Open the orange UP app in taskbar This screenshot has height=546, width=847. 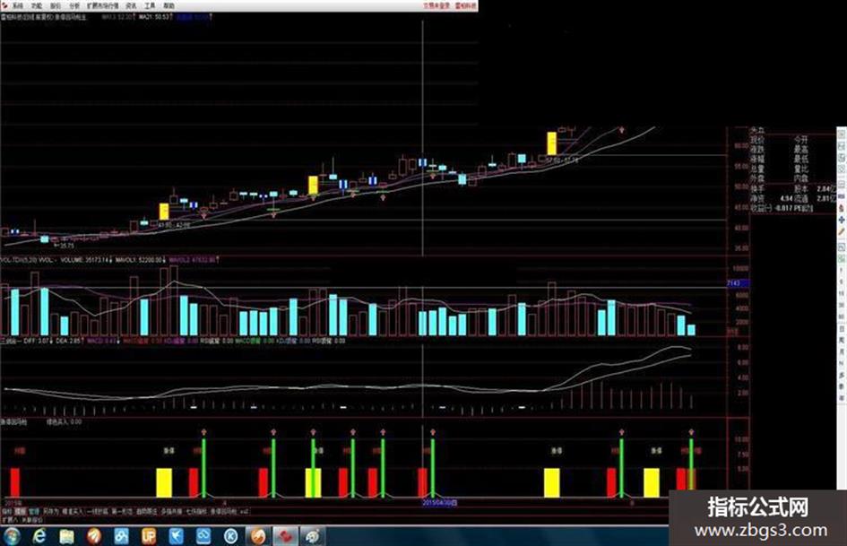click(x=149, y=536)
